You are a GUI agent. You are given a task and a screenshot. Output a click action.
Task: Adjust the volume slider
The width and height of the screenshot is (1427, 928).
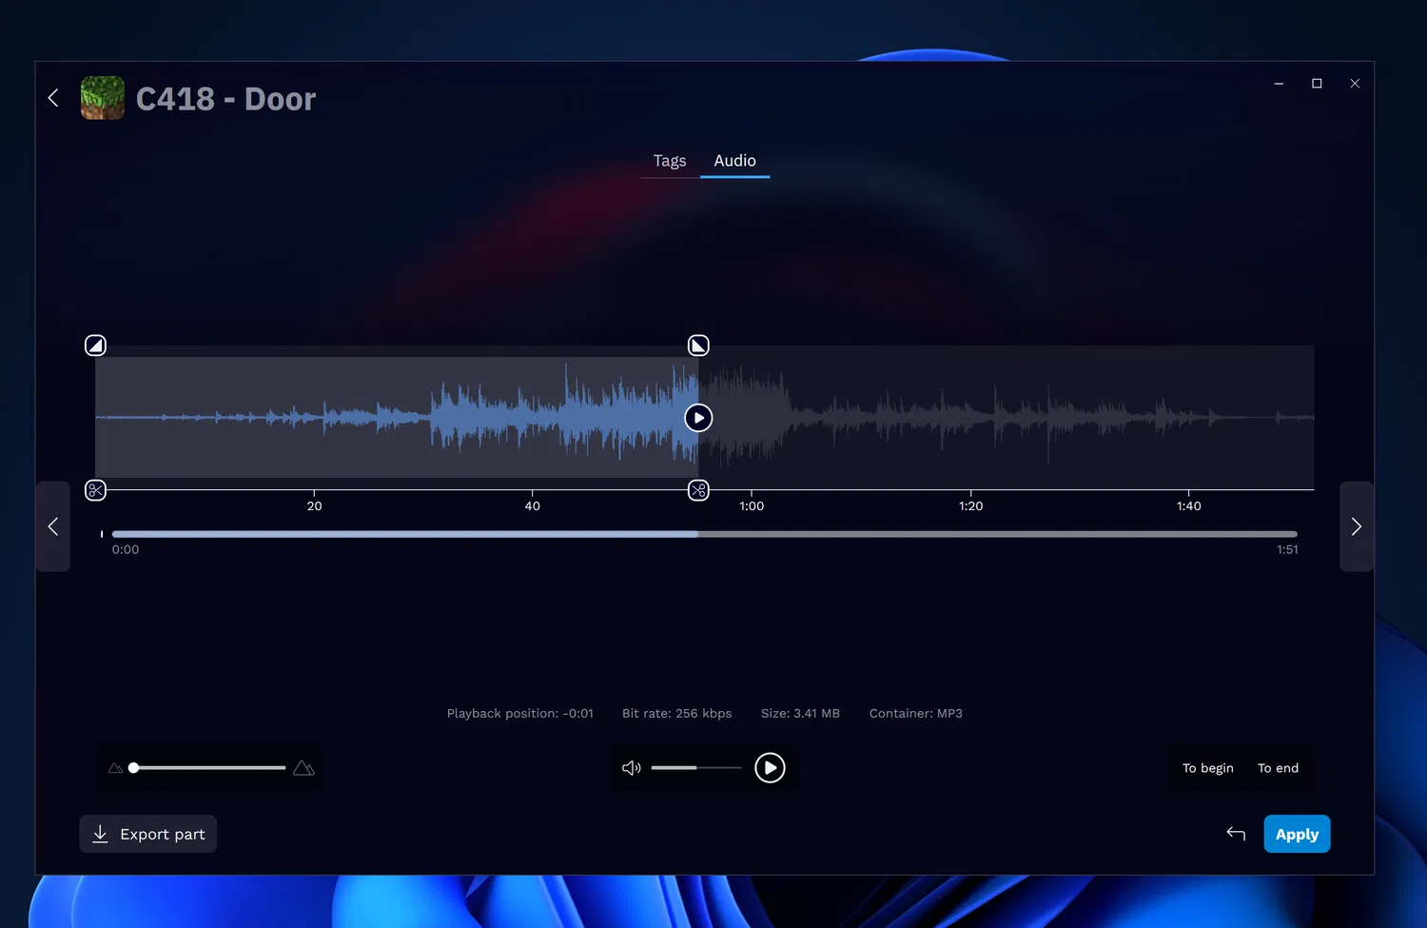tap(696, 767)
